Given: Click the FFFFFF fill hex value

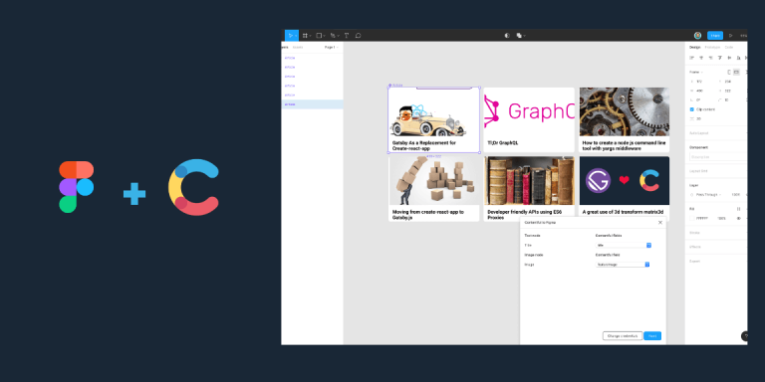Looking at the screenshot, I should [702, 218].
